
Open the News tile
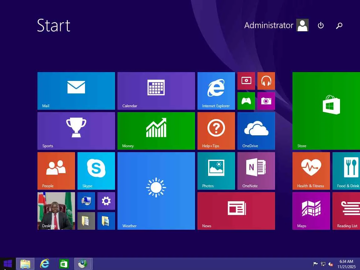click(236, 211)
